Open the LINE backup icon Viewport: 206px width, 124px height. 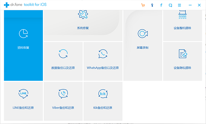click(x=23, y=94)
